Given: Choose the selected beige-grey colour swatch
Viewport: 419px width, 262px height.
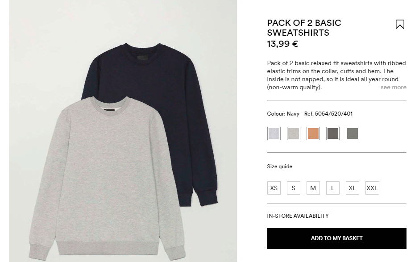Looking at the screenshot, I should click(294, 133).
